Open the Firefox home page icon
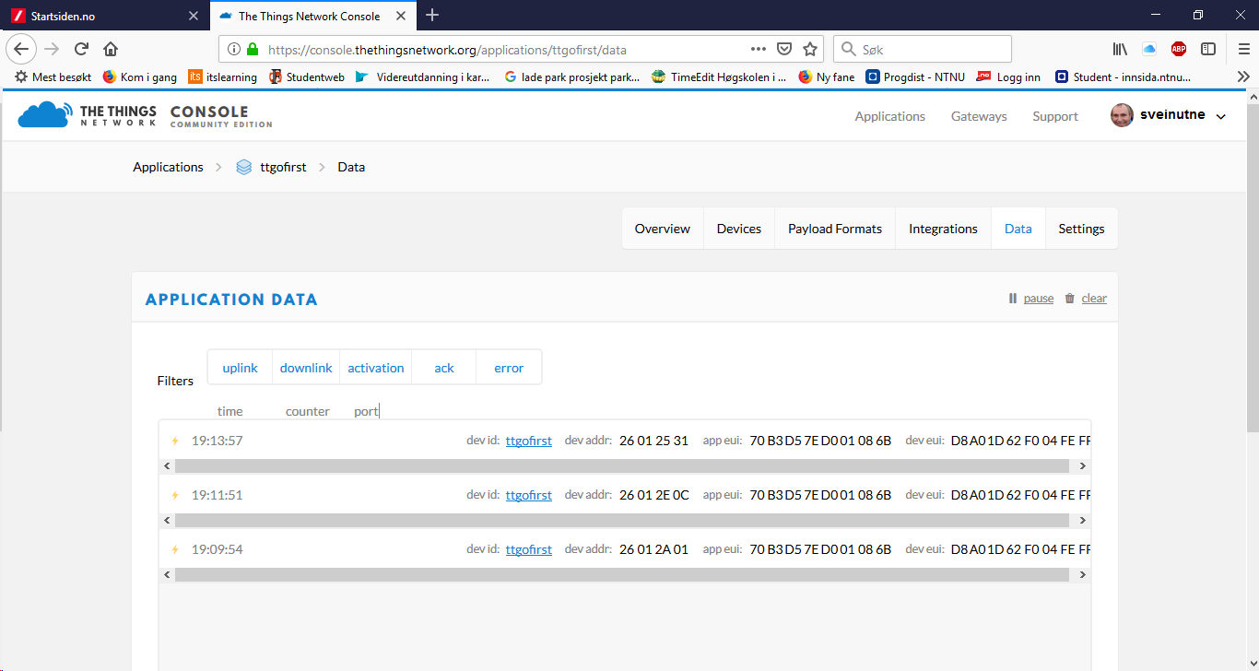 click(111, 49)
